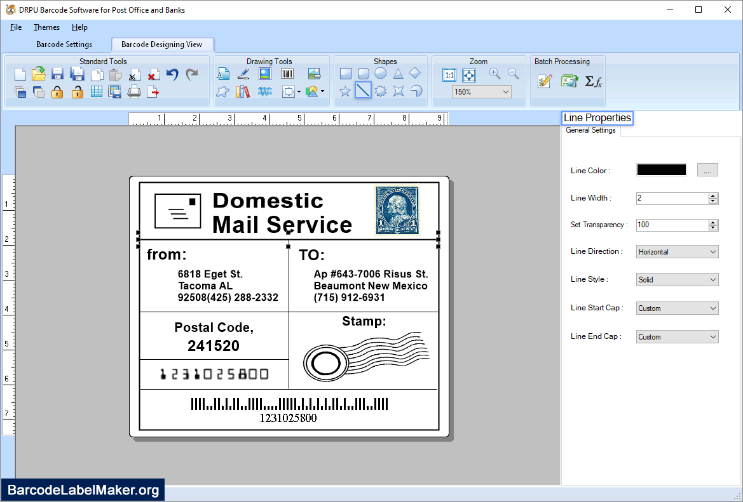Screen dimensions: 743x502
Task: Select the Ellipse shape
Action: [381, 74]
